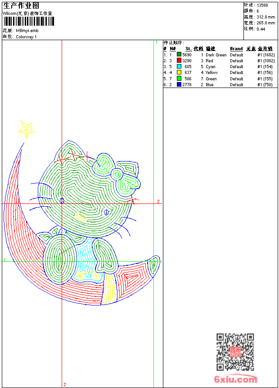Pick the Cyan color swatch
Viewport: 279px width, 388px height.
point(179,66)
